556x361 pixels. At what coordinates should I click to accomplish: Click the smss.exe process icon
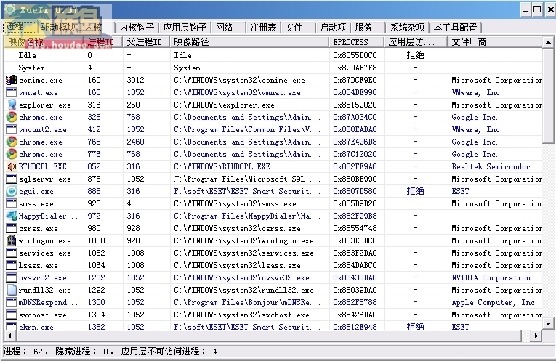12,203
